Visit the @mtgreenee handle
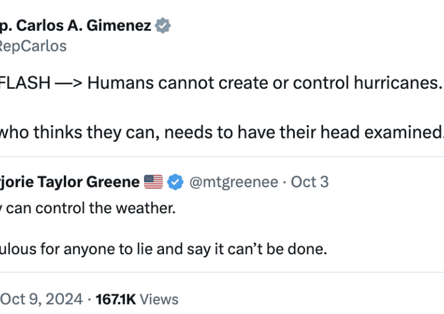This screenshot has width=444, height=314. (x=234, y=182)
